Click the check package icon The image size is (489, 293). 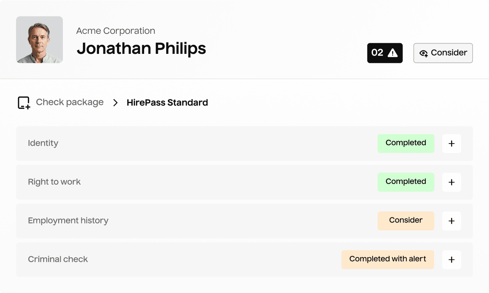click(24, 103)
